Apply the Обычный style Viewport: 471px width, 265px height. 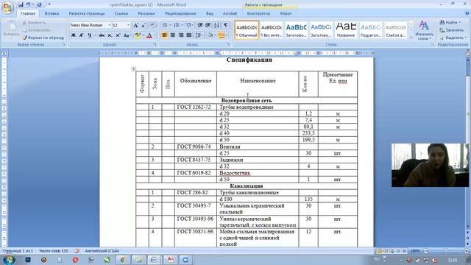[x=247, y=30]
